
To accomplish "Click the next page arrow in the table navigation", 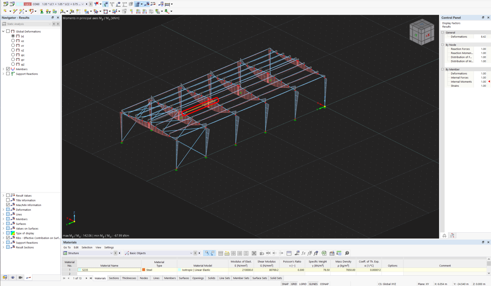I will (86, 278).
